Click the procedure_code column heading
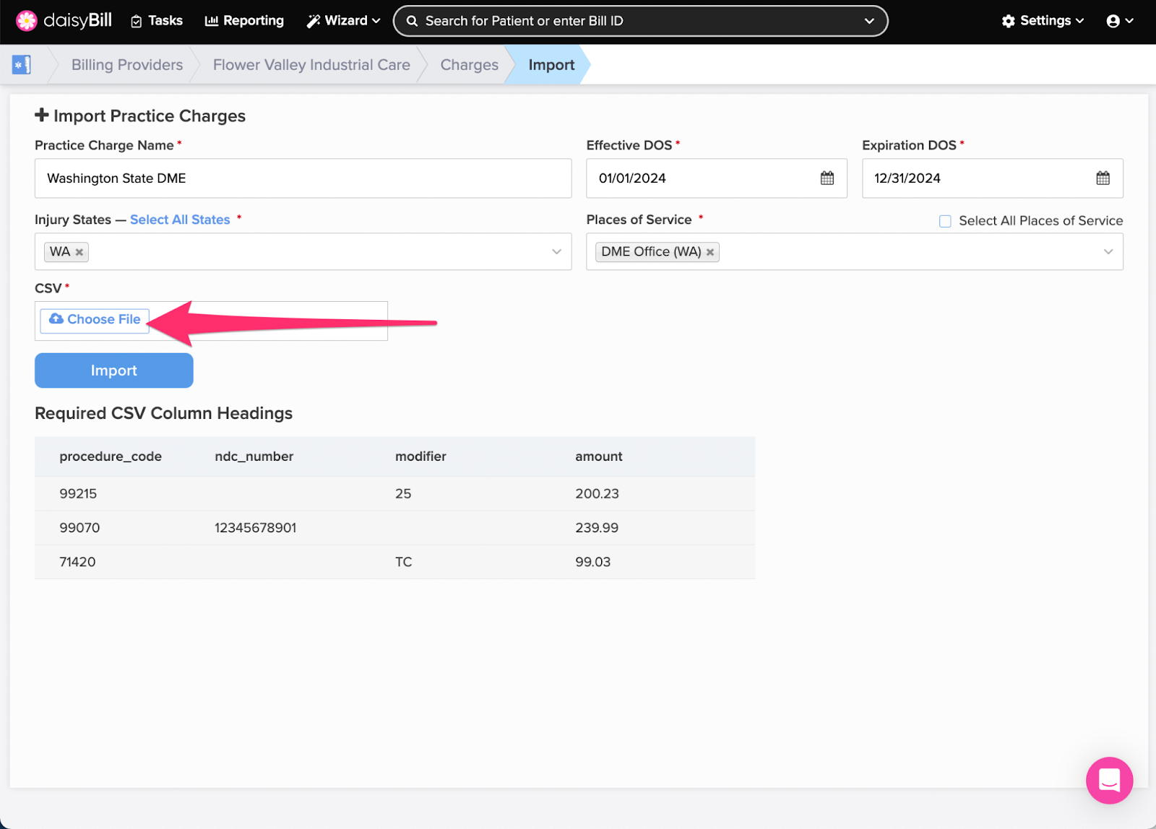This screenshot has width=1156, height=829. (x=111, y=456)
